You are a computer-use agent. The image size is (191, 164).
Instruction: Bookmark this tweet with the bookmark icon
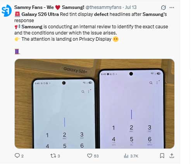(162, 156)
